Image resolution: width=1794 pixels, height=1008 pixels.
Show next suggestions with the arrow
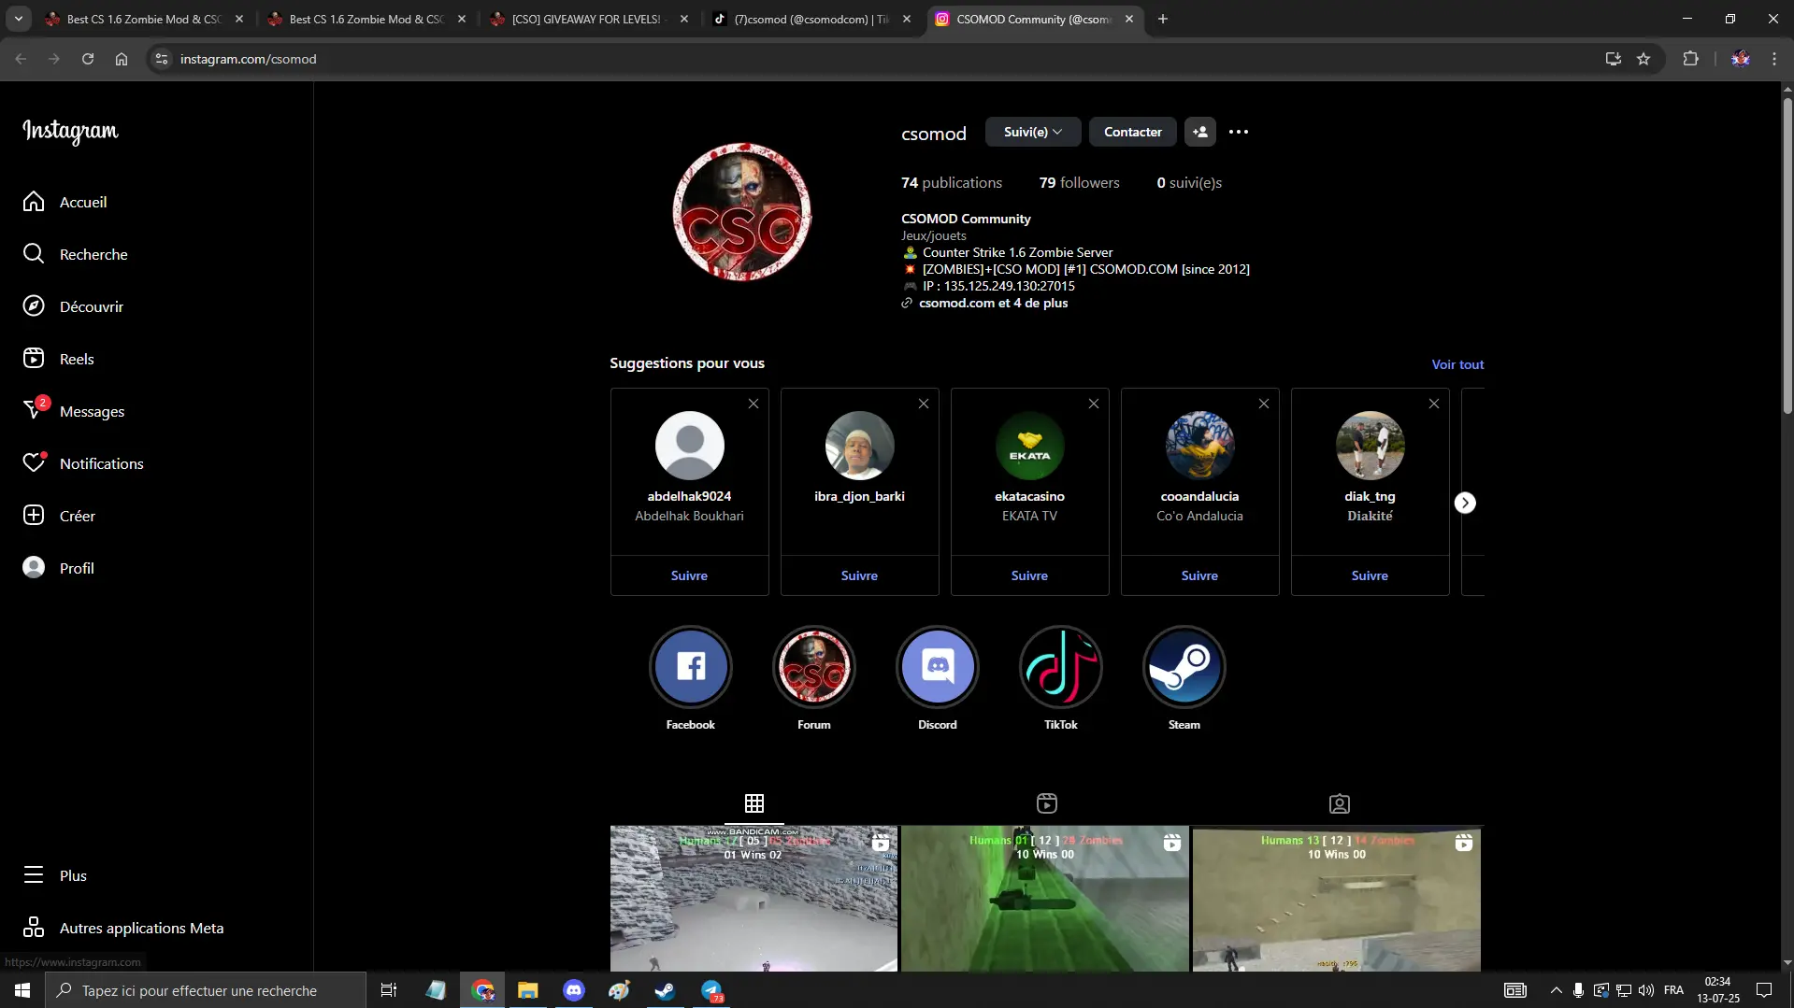pyautogui.click(x=1465, y=503)
